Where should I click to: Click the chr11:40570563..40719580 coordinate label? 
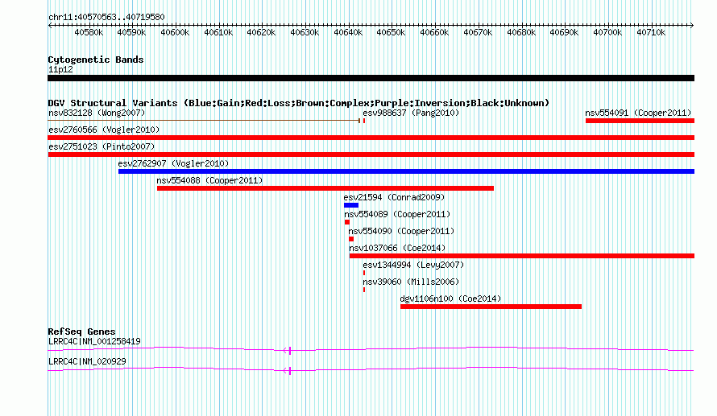tap(106, 17)
